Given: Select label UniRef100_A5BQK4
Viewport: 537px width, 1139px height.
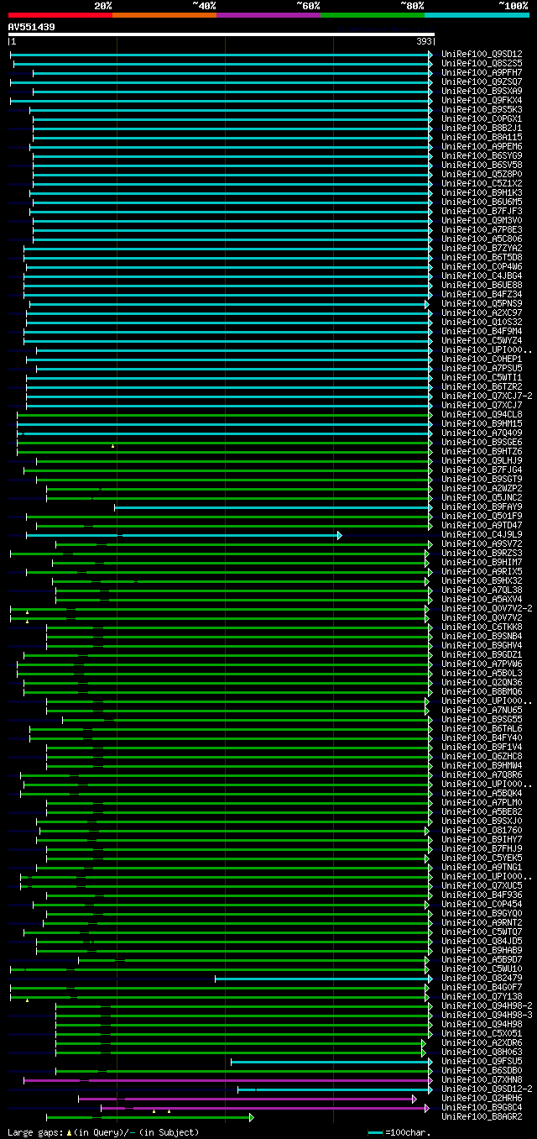Looking at the screenshot, I should (482, 794).
